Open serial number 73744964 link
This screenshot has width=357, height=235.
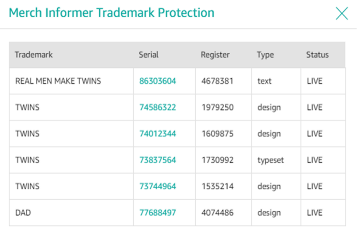157,186
